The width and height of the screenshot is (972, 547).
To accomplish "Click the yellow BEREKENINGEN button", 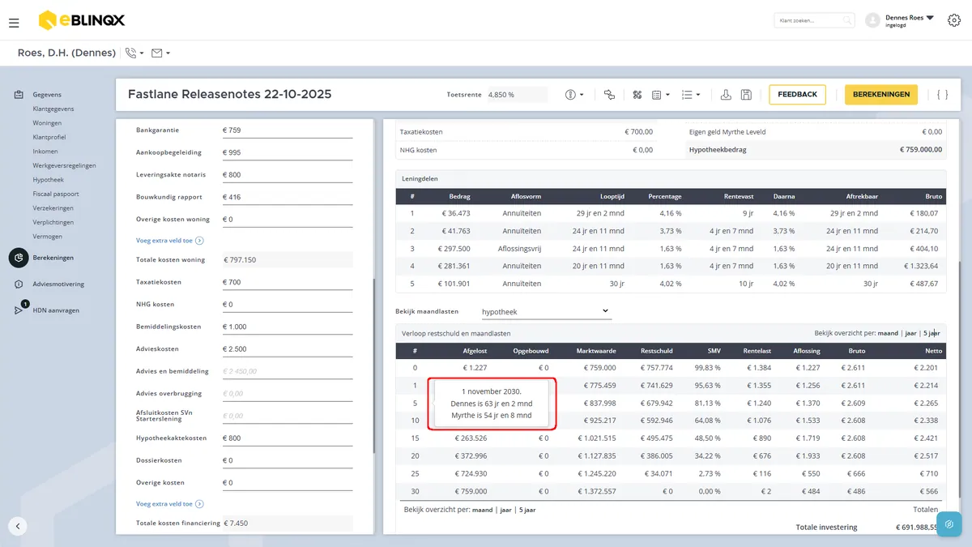I will tap(881, 95).
